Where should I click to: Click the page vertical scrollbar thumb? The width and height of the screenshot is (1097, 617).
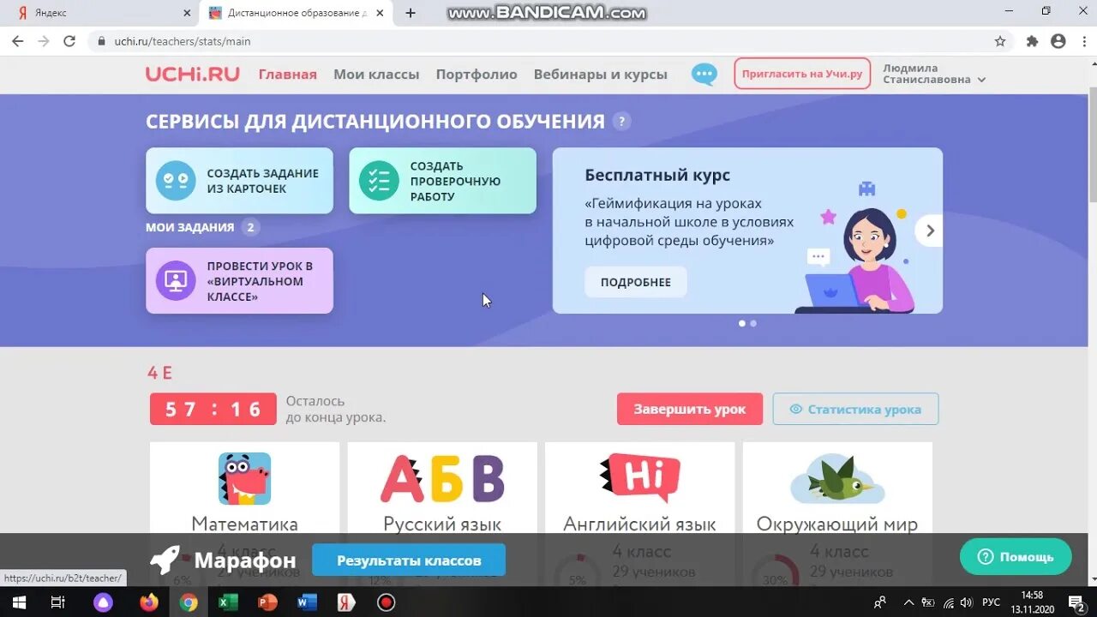click(1092, 145)
